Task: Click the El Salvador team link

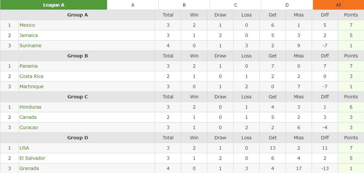Action: click(32, 158)
